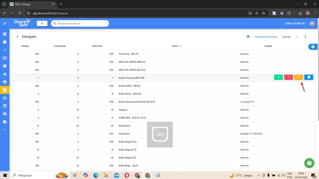
Task: Open the blue info button on row
Action: pyautogui.click(x=309, y=77)
